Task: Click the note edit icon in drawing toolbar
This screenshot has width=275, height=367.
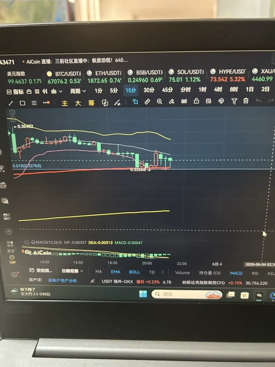Action: click(x=209, y=101)
